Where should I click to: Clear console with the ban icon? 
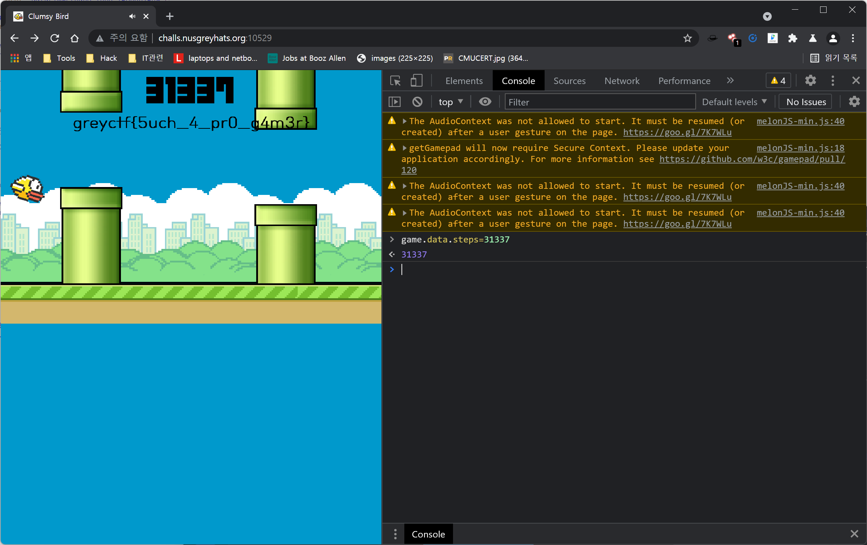[417, 102]
